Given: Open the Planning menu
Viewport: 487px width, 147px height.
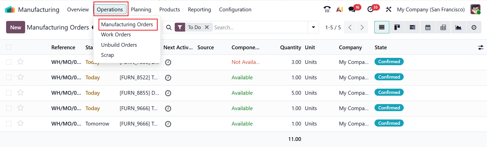Looking at the screenshot, I should point(141,10).
